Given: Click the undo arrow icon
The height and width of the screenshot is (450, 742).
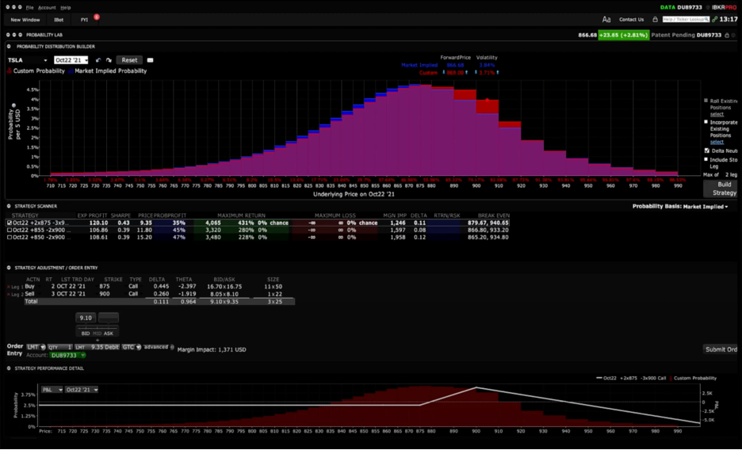Looking at the screenshot, I should [98, 60].
